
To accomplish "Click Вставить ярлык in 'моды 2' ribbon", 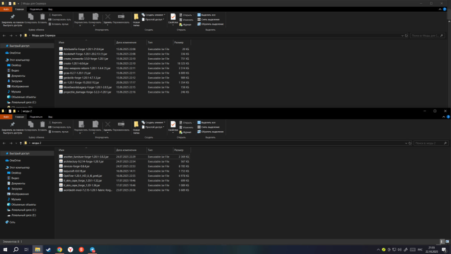I will (58, 132).
